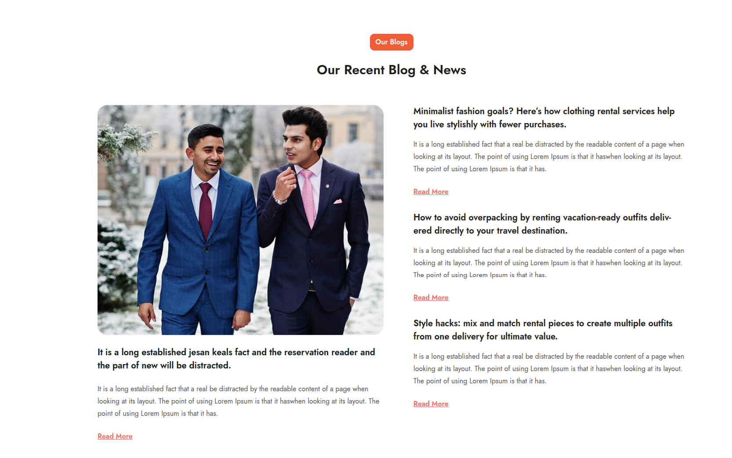Click the Our Recent Blog & News heading
732x458 pixels.
[391, 70]
